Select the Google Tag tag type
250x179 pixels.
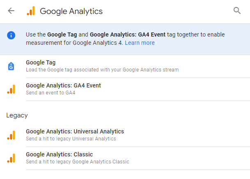click(125, 67)
